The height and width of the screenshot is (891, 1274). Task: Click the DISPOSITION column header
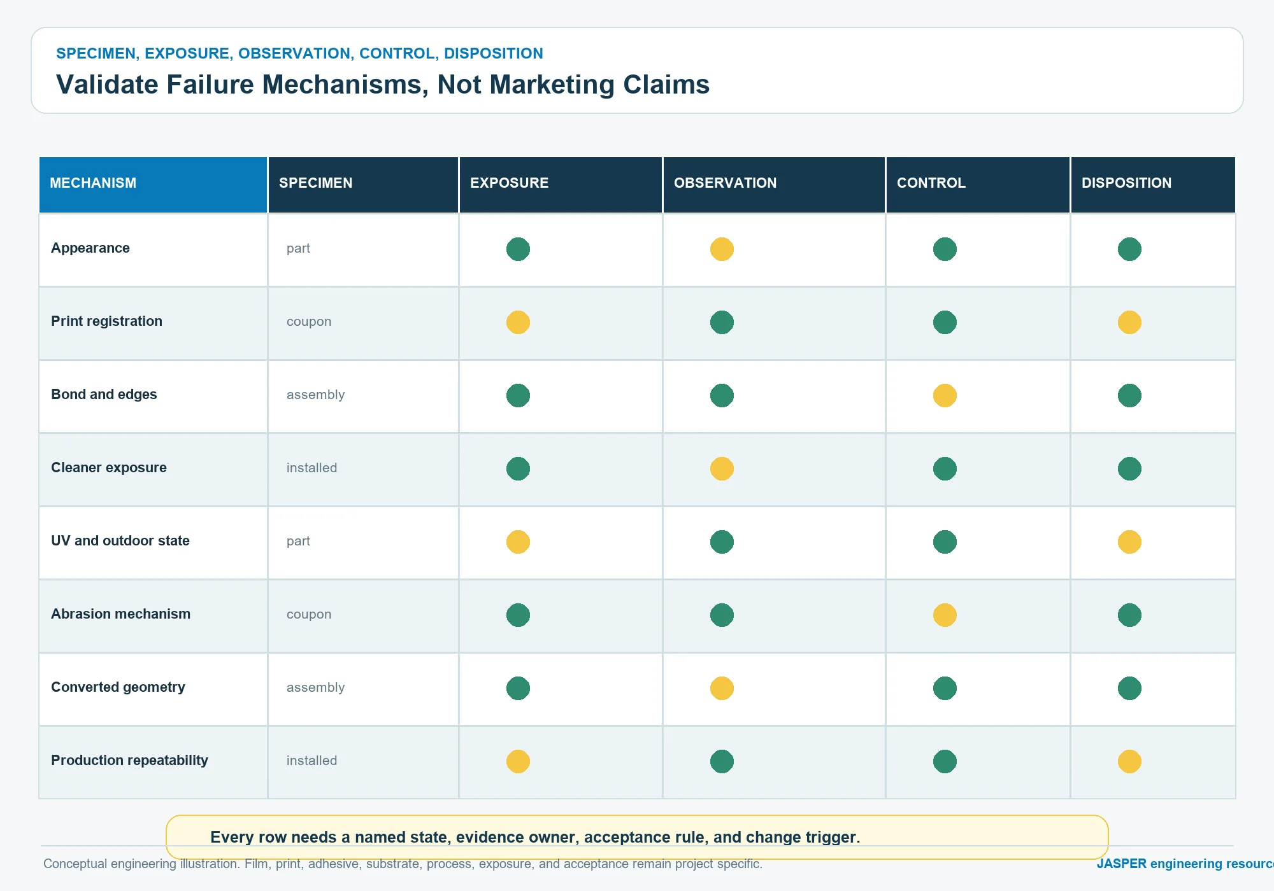tap(1153, 185)
